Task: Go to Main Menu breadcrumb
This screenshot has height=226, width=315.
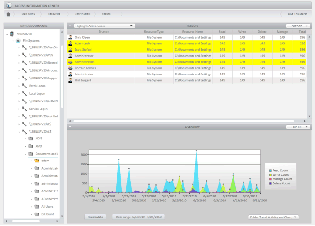Action: click(x=28, y=14)
